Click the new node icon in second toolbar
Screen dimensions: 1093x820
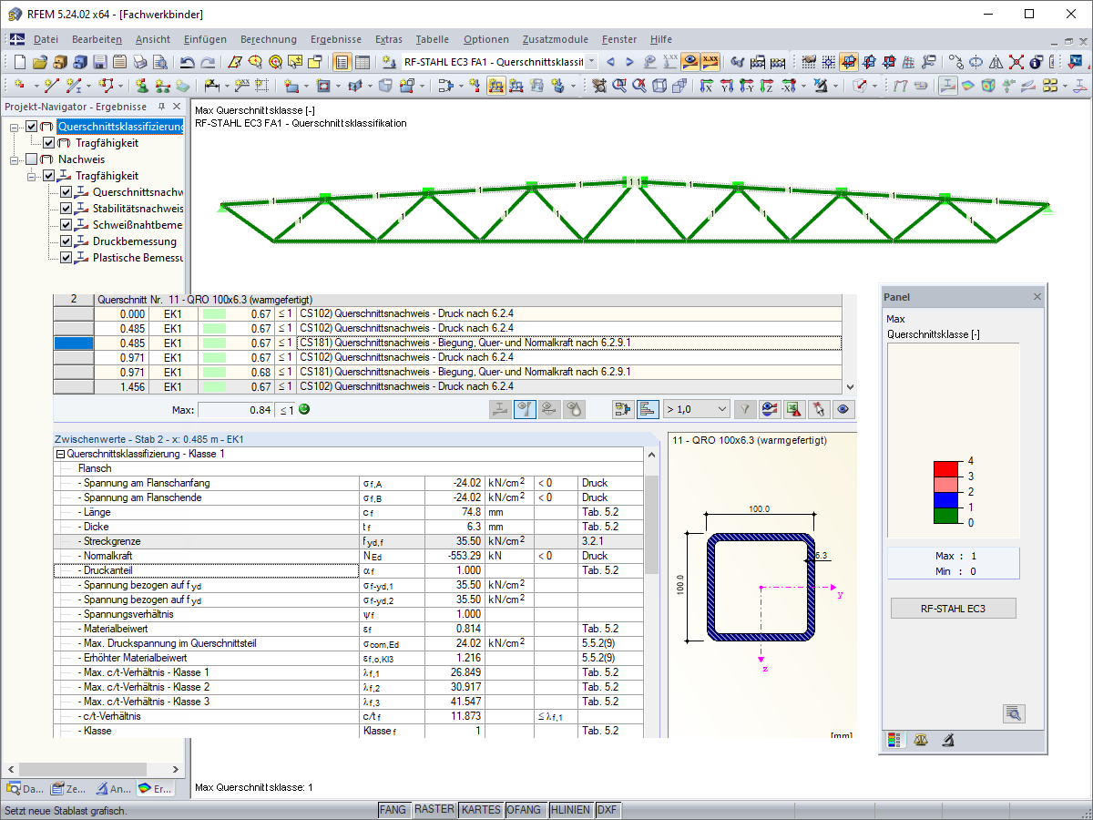19,86
